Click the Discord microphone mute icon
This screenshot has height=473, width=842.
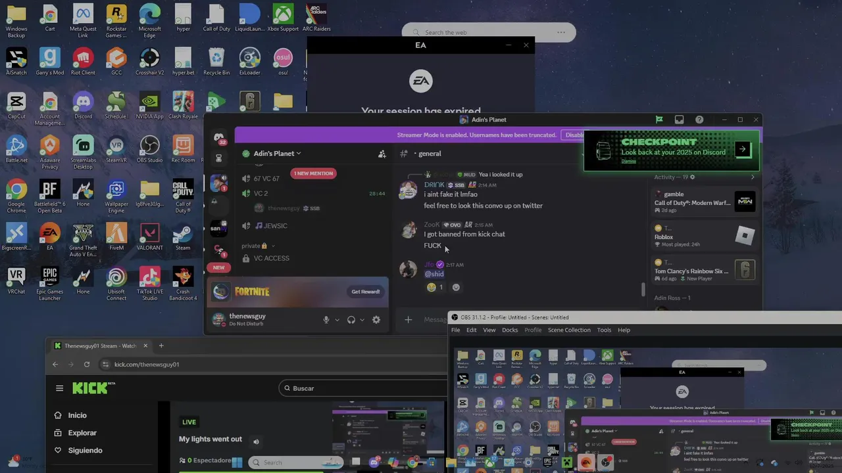click(326, 320)
